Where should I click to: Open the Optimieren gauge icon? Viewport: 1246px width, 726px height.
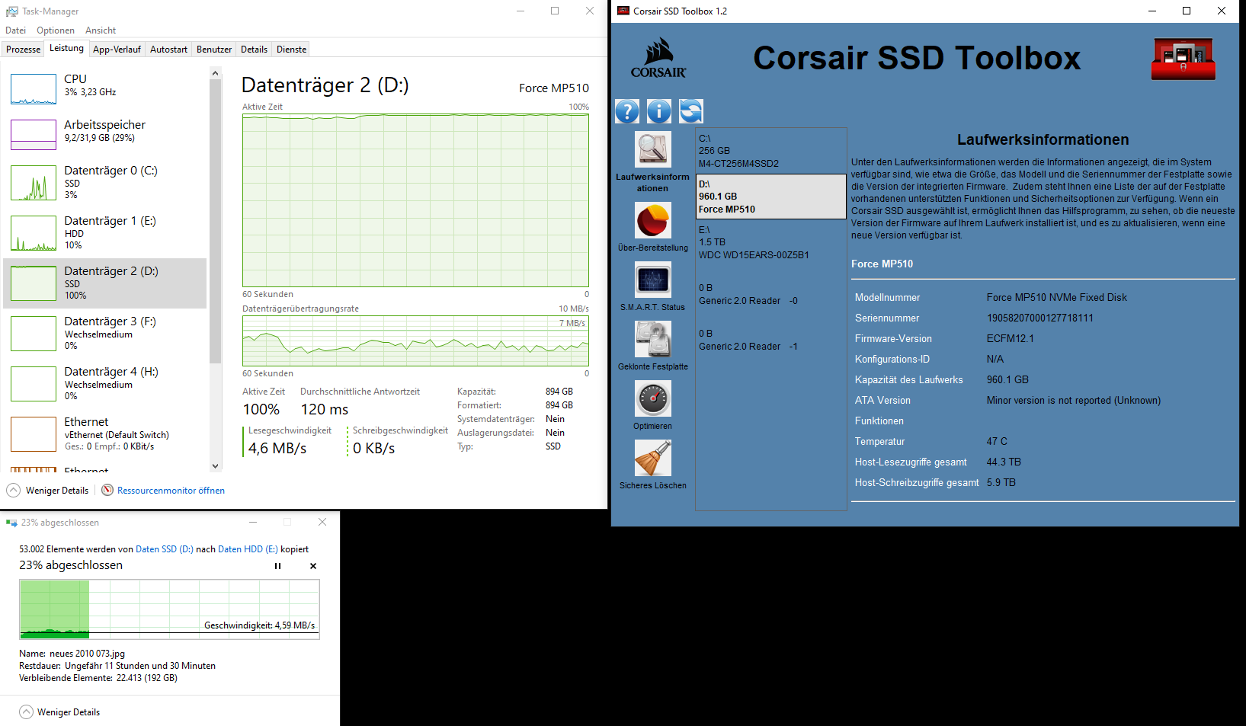(x=653, y=398)
